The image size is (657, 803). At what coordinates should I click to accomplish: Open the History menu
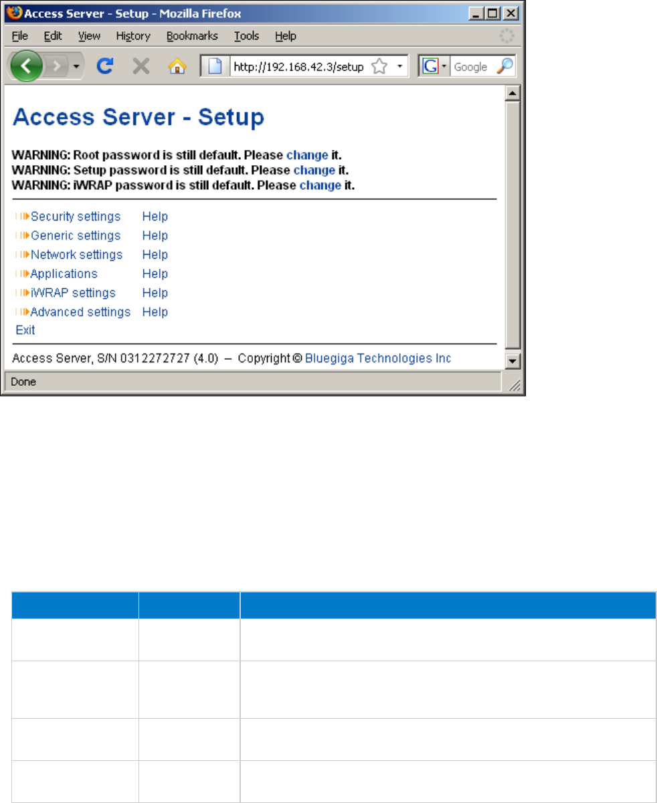(133, 35)
